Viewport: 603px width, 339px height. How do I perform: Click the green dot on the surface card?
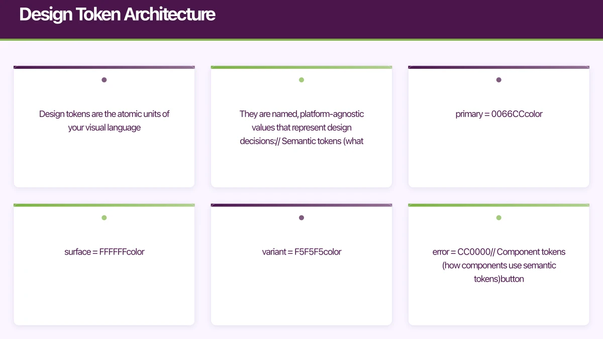(x=104, y=217)
